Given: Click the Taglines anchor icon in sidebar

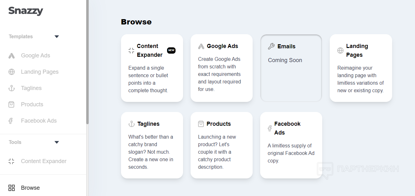Looking at the screenshot, I should click(x=12, y=88).
